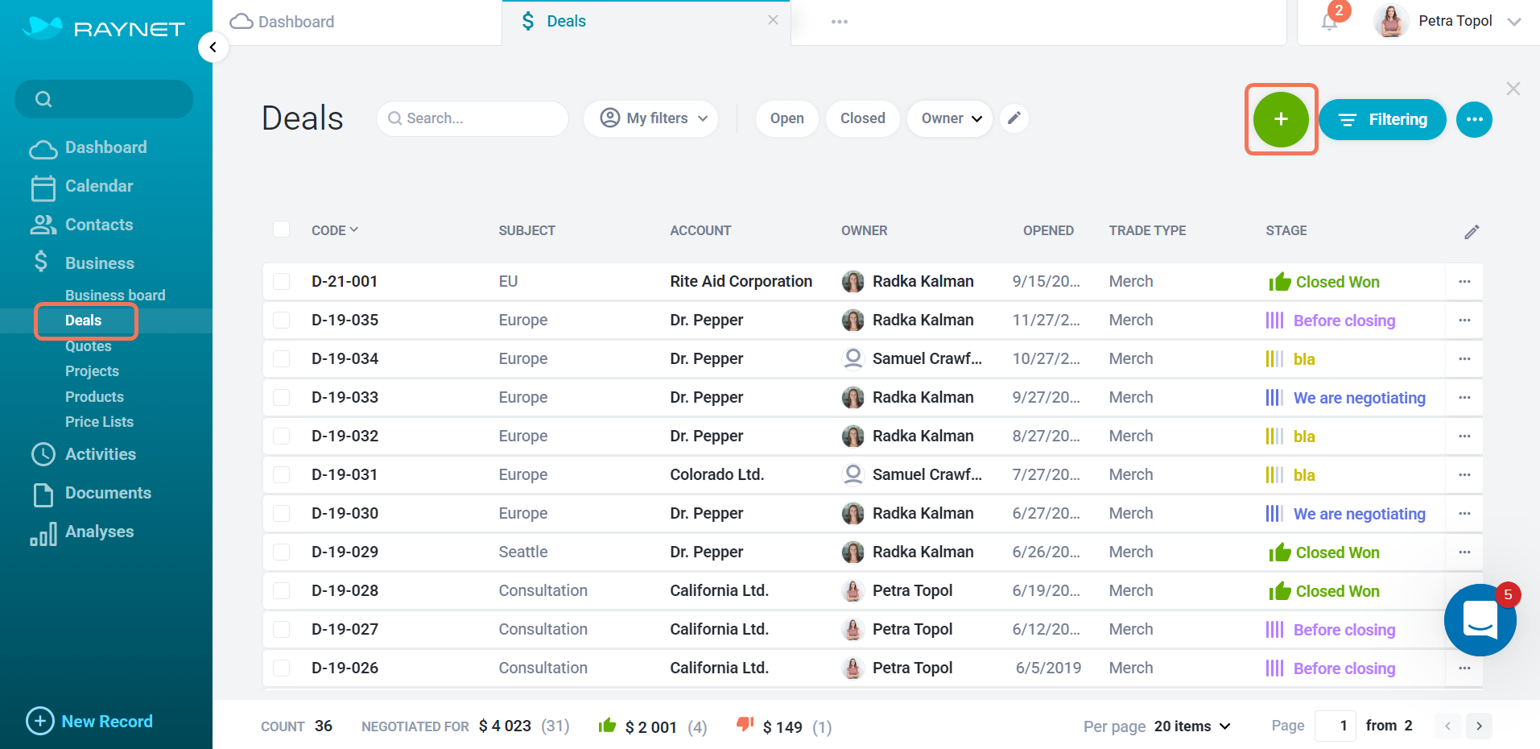
Task: Open the Owner filter dropdown
Action: pyautogui.click(x=949, y=118)
